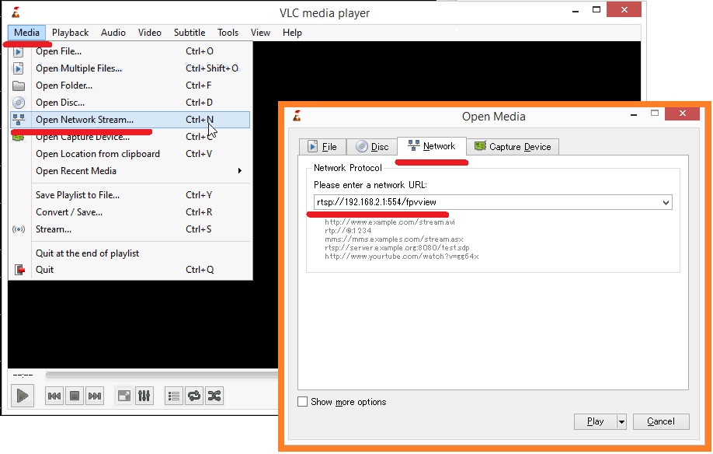
Task: Switch to the Disc tab
Action: point(372,146)
